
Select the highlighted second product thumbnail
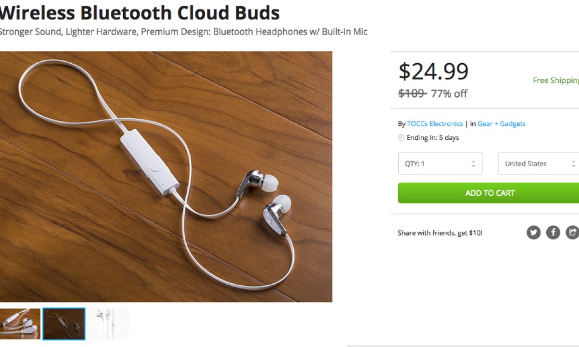tap(64, 324)
